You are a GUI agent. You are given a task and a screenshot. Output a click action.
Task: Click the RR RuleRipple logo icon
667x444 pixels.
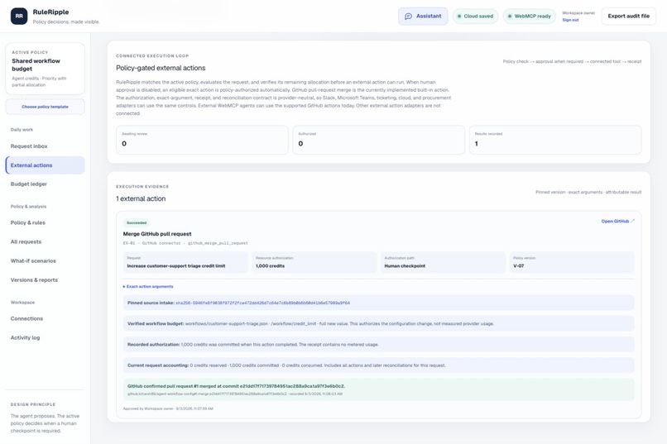click(x=19, y=17)
